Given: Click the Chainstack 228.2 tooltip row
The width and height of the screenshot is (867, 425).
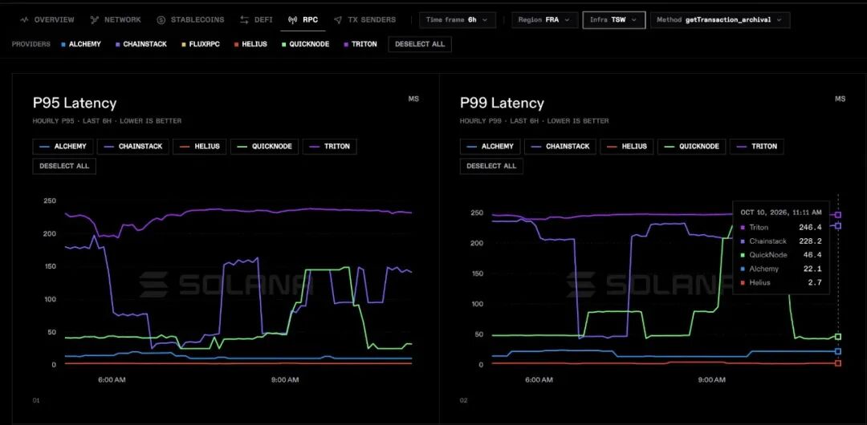Looking at the screenshot, I should (x=781, y=241).
